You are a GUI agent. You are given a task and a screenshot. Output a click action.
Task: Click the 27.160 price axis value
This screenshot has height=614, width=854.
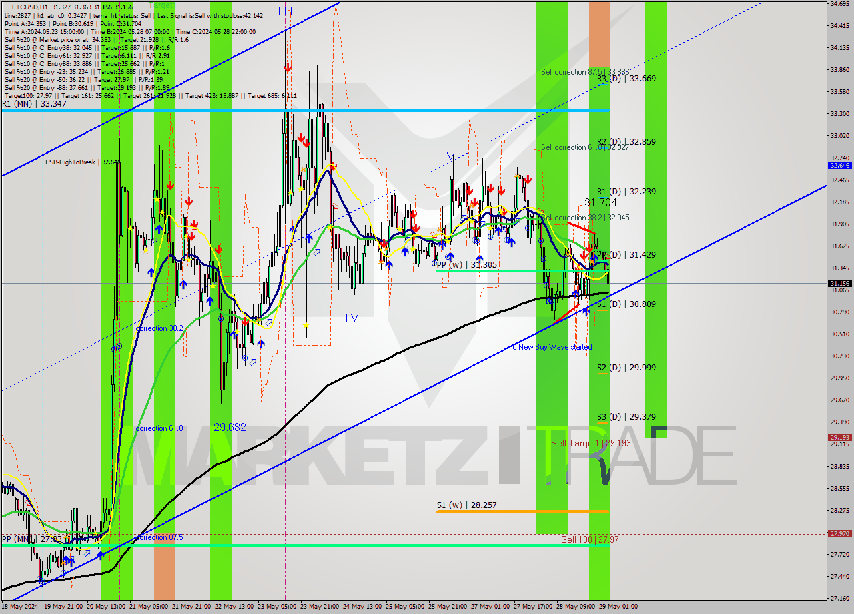839,598
